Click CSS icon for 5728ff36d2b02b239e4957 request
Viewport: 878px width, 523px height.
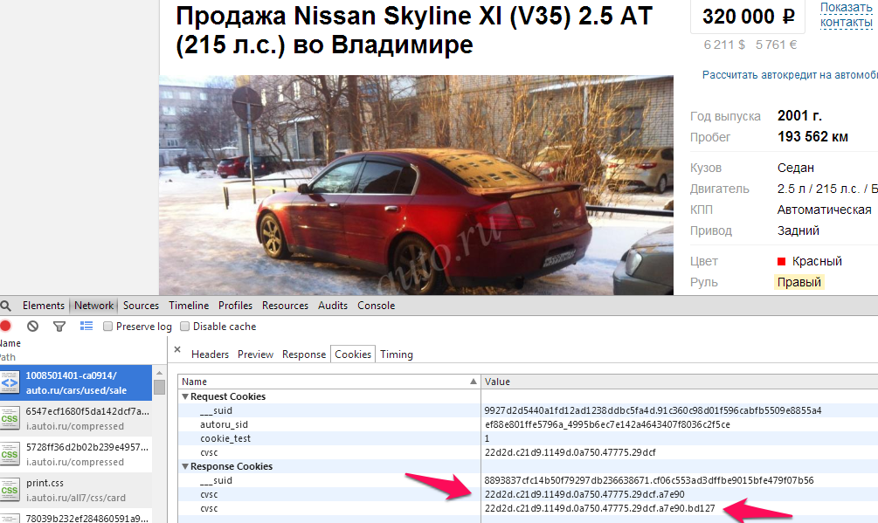10,454
